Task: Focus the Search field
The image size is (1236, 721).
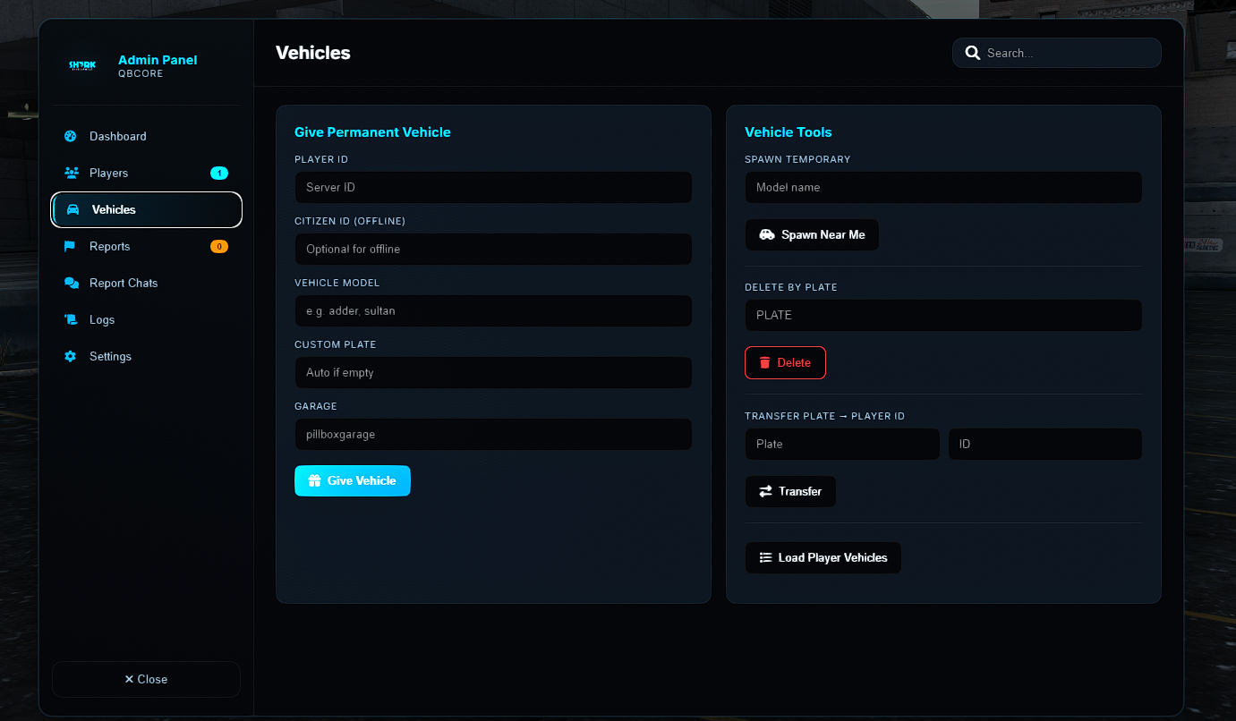Action: click(x=1057, y=53)
